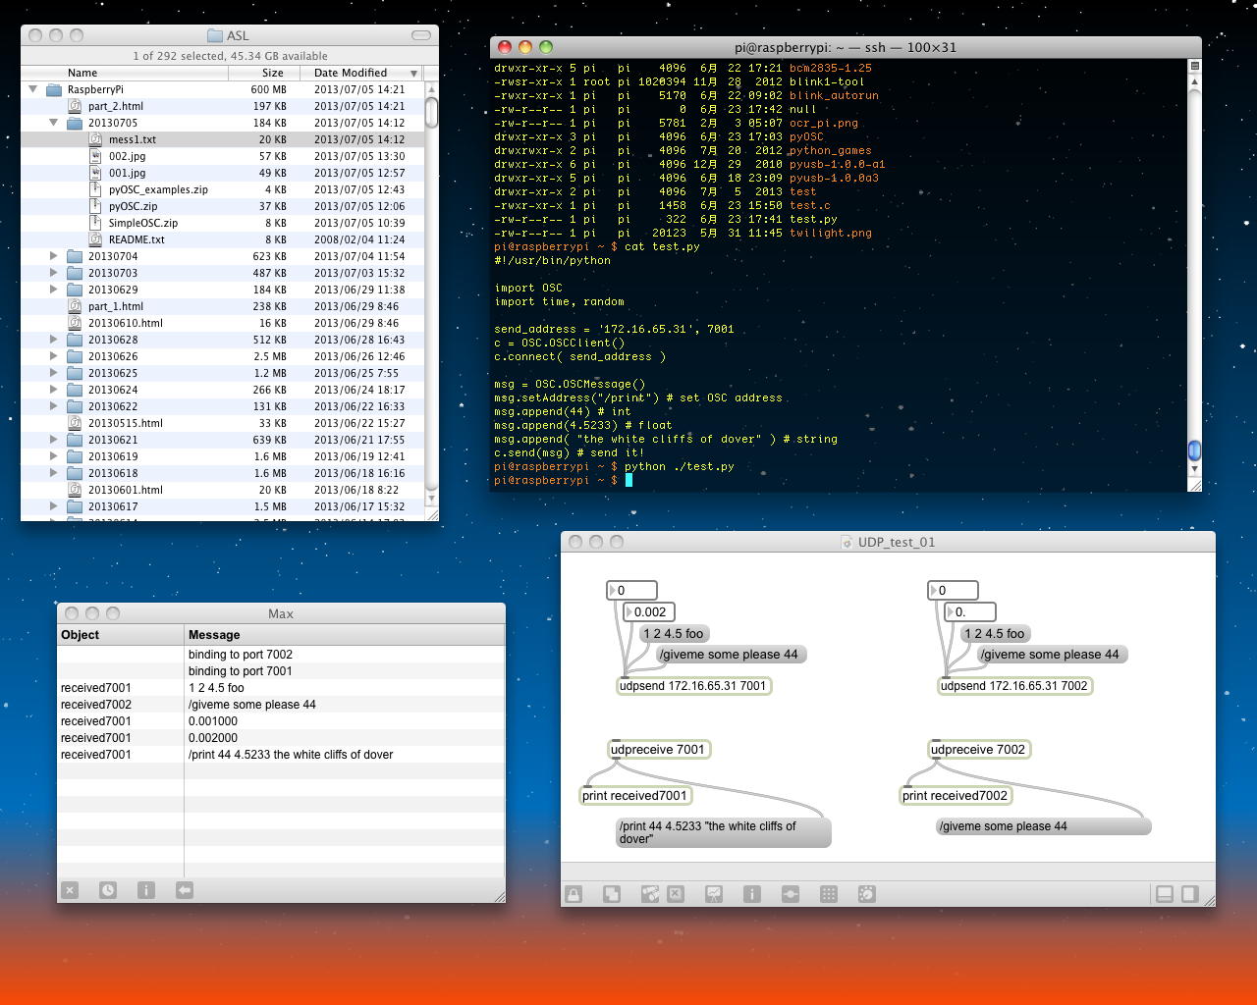The width and height of the screenshot is (1257, 1005).
Task: Click the Size column header
Action: coord(272,73)
